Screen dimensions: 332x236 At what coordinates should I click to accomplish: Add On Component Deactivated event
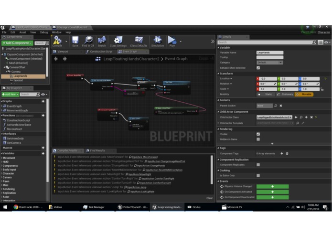tap(272, 197)
